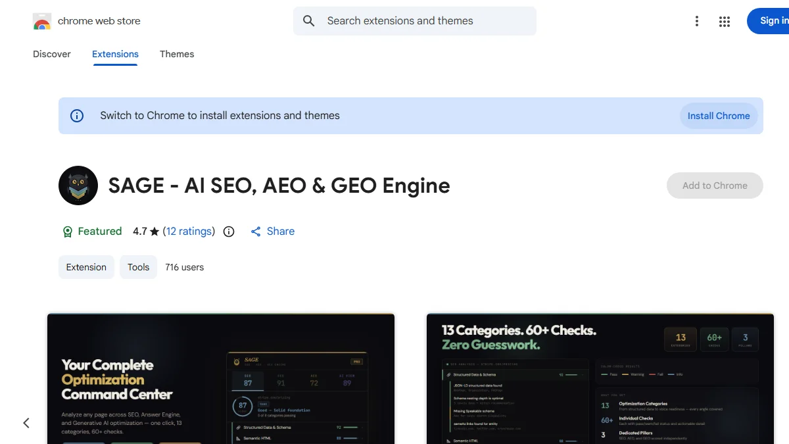789x444 pixels.
Task: Click the search magnifier icon
Action: [309, 21]
